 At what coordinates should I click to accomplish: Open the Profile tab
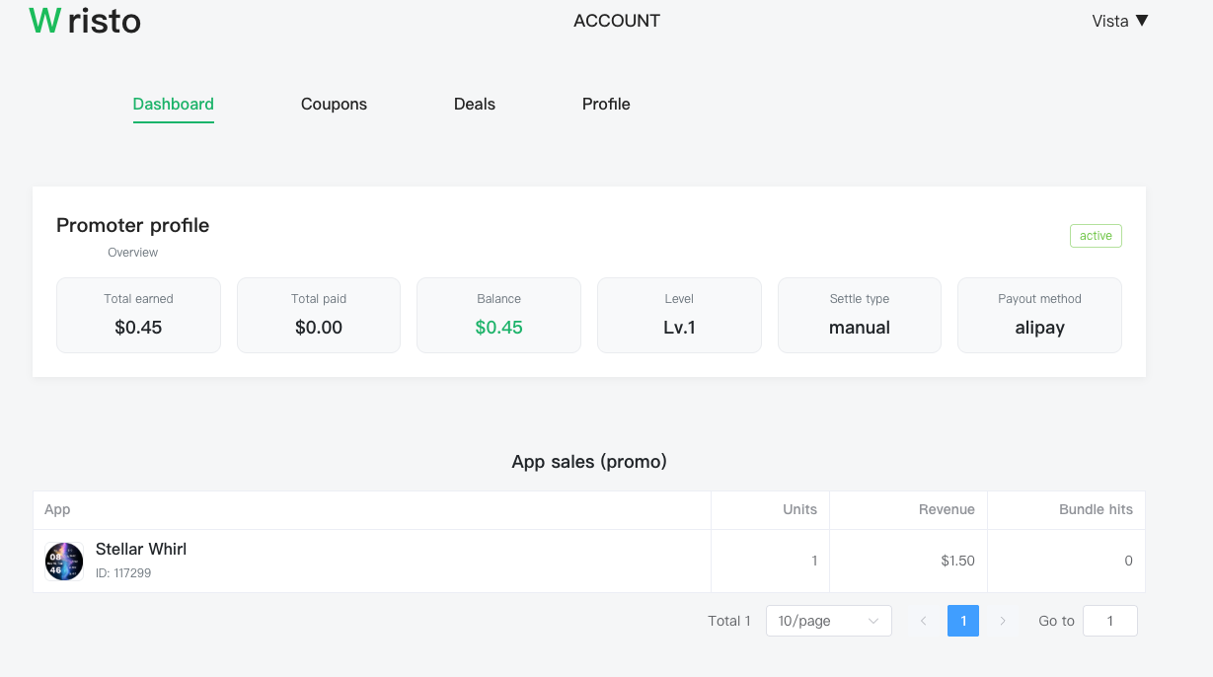pyautogui.click(x=606, y=105)
